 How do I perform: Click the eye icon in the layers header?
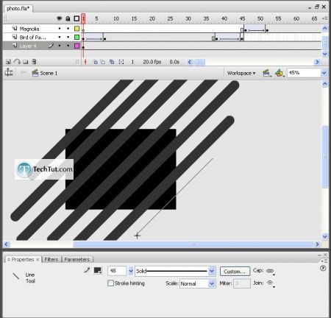click(59, 18)
